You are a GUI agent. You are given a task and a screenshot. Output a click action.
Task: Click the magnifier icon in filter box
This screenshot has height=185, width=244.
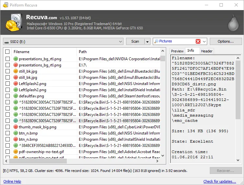156,41
